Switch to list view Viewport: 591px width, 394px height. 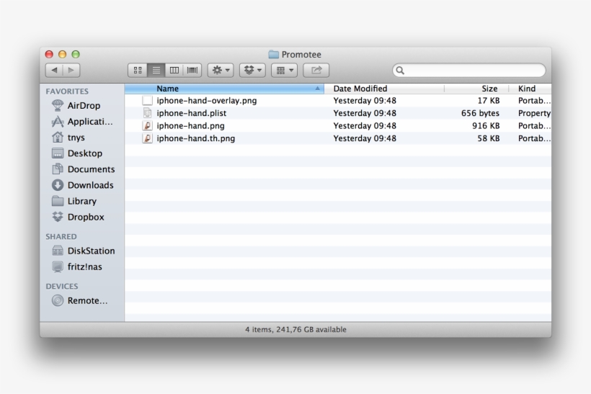(156, 71)
